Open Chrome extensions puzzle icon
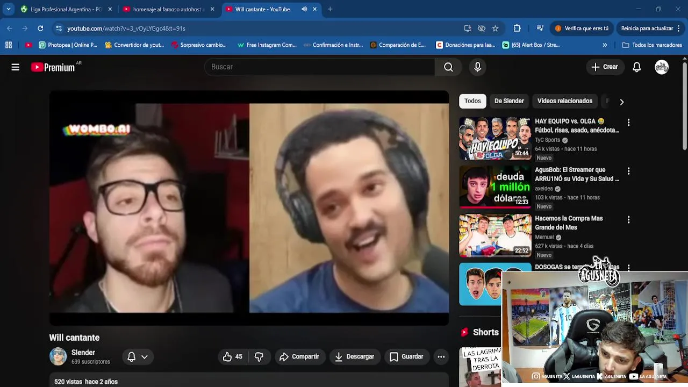 pyautogui.click(x=517, y=28)
